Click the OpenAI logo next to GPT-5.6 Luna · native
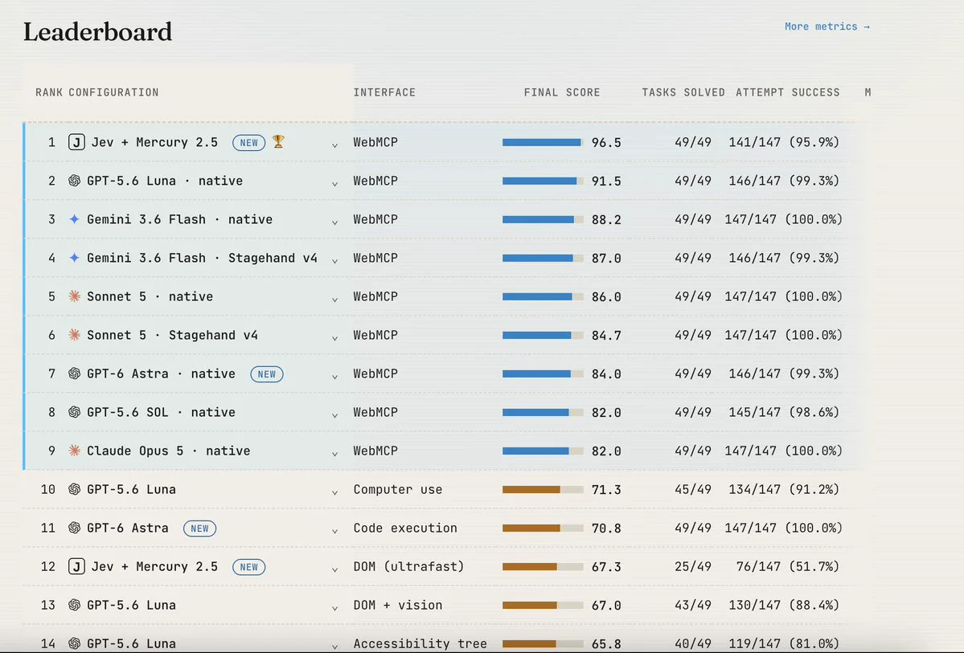 (75, 181)
